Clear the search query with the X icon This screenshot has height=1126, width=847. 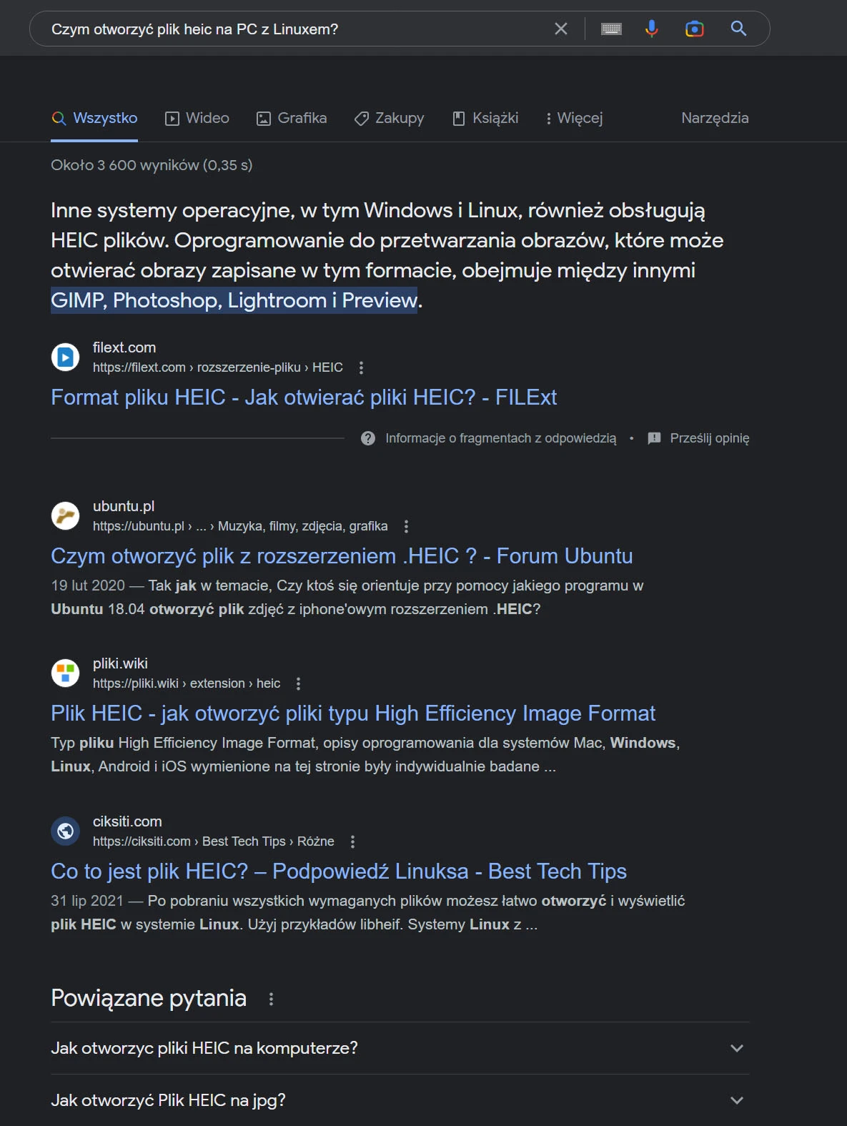[x=561, y=29]
